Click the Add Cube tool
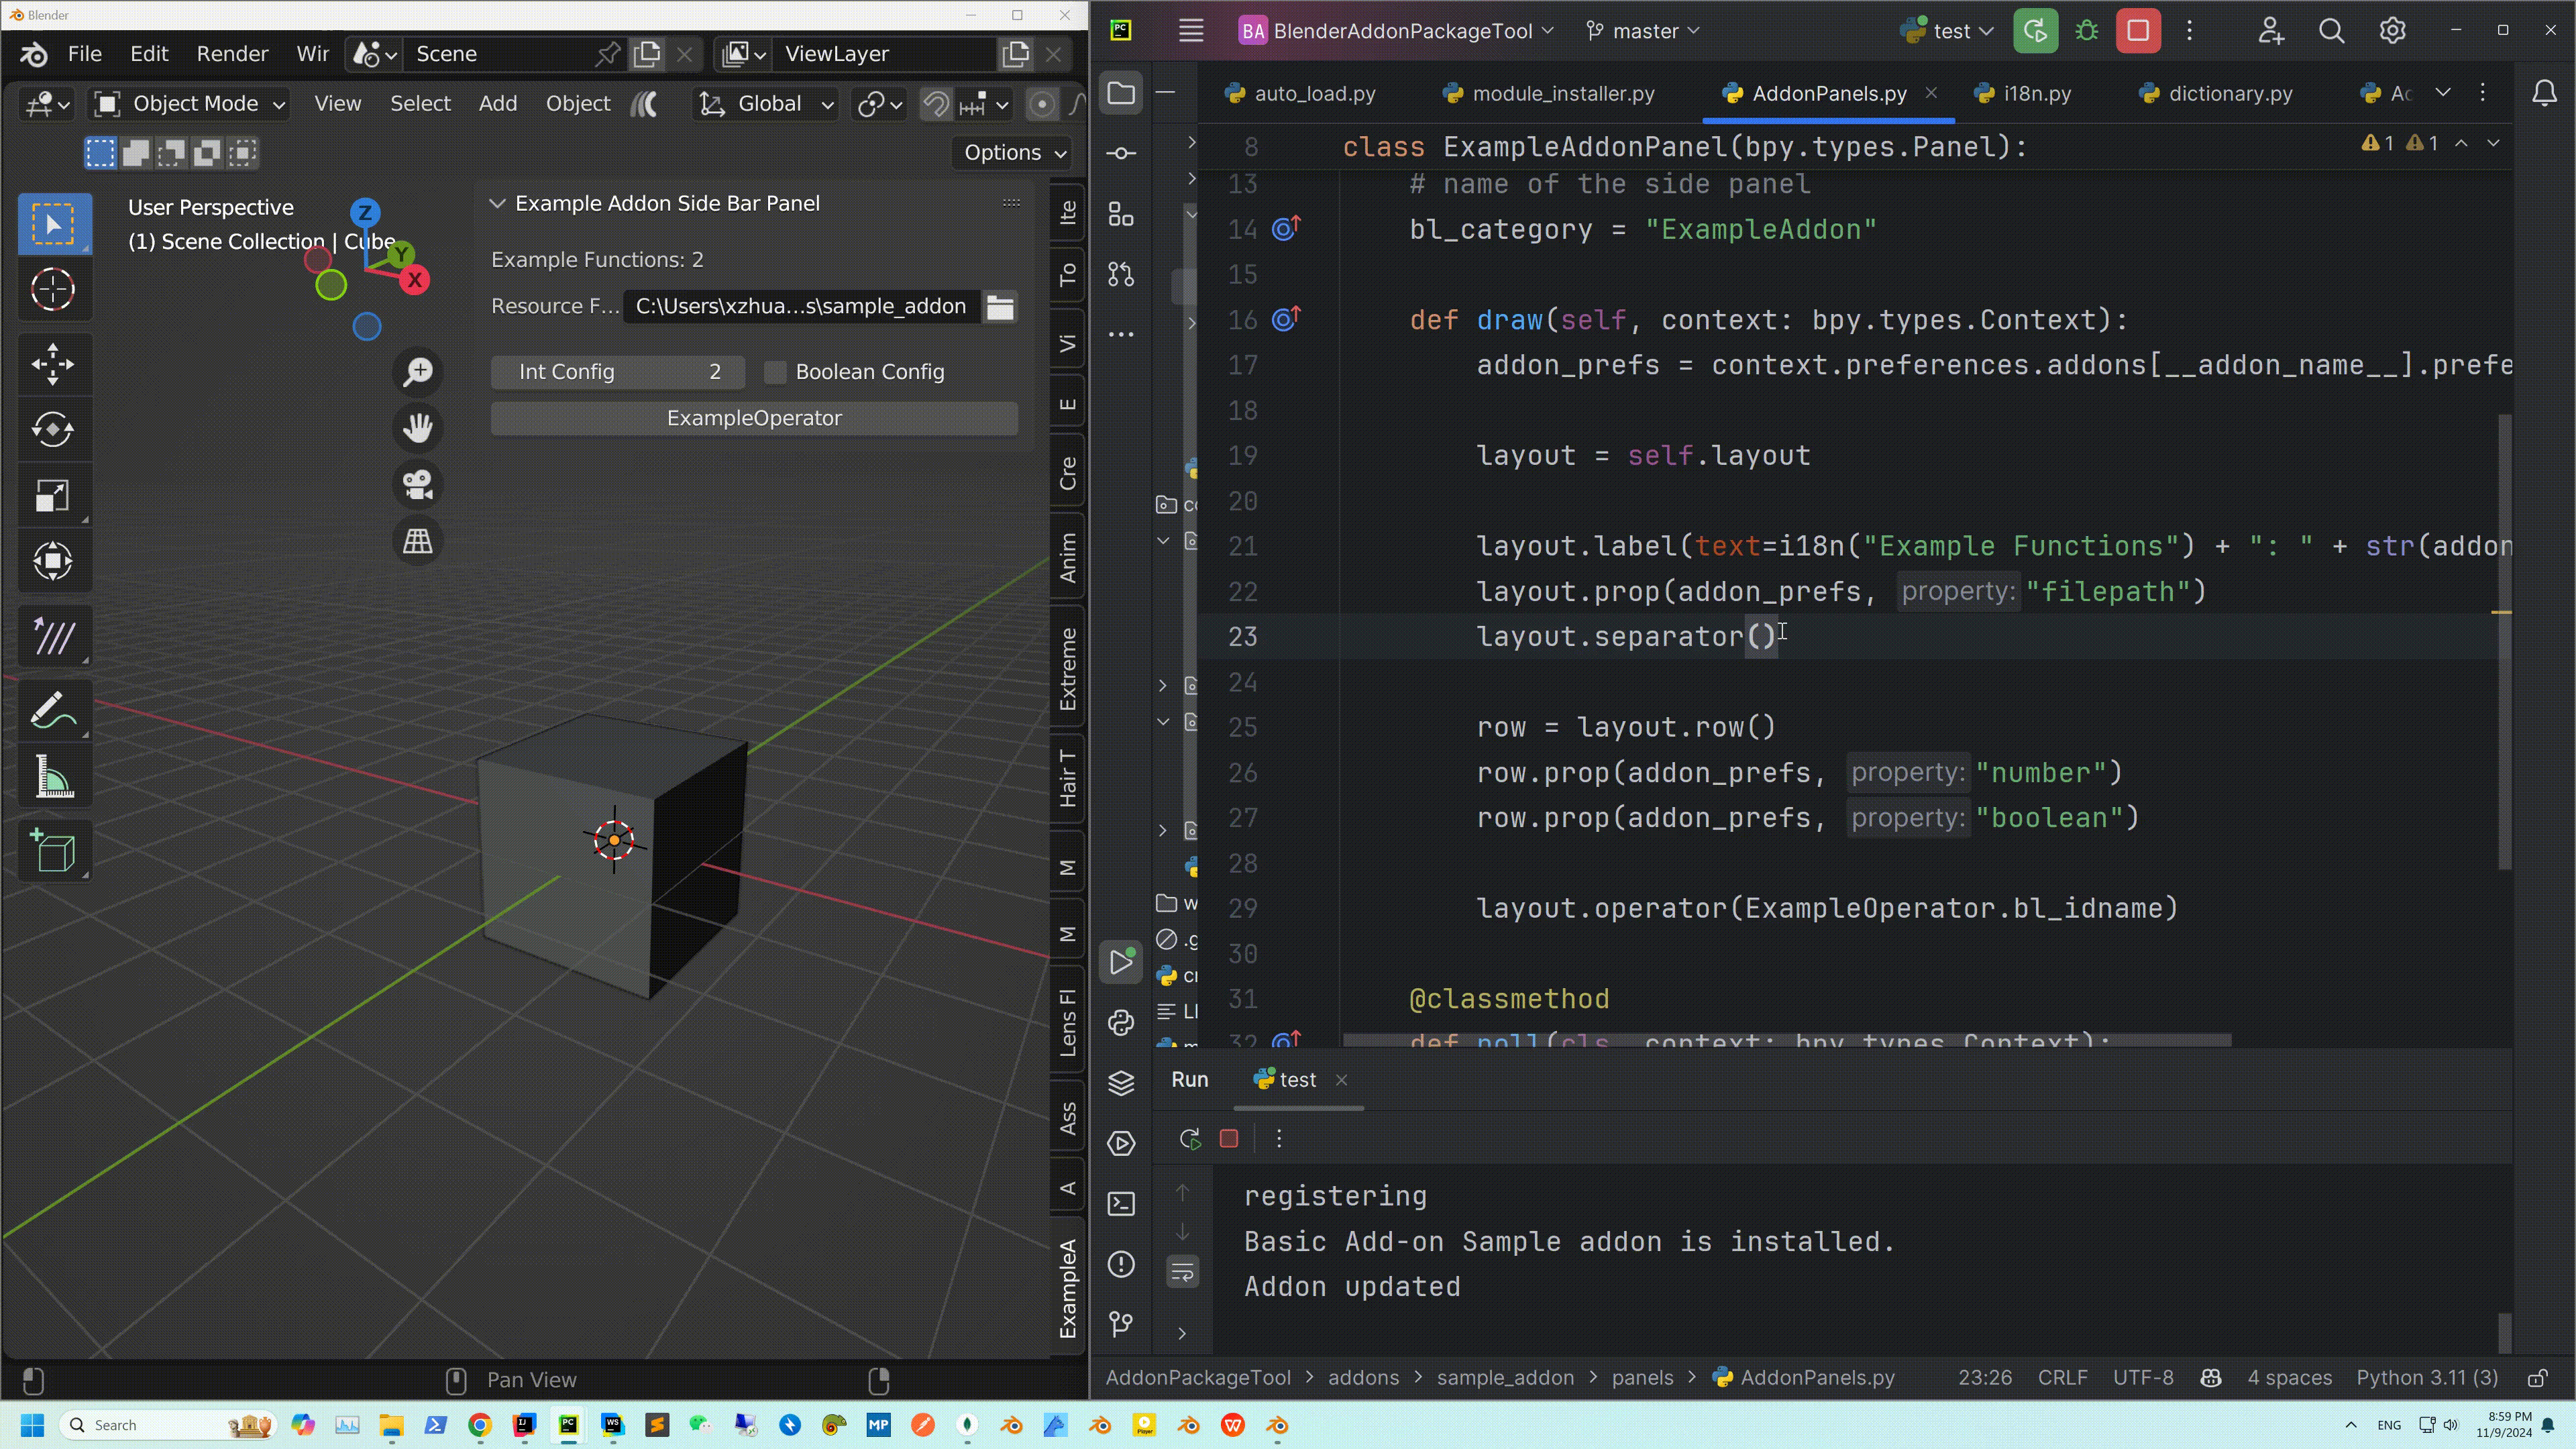The height and width of the screenshot is (1449, 2576). tap(53, 851)
